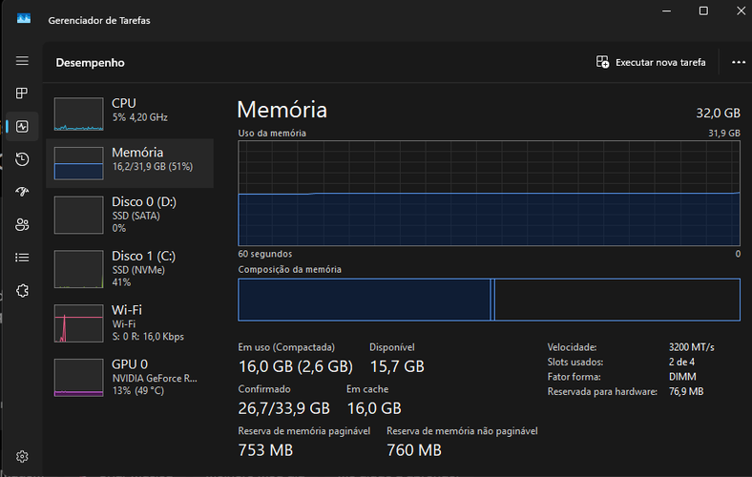
Task: Select Disco 1 (C:) item
Action: pos(130,269)
